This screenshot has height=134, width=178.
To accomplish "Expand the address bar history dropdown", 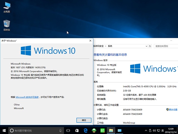I will click(146, 46).
